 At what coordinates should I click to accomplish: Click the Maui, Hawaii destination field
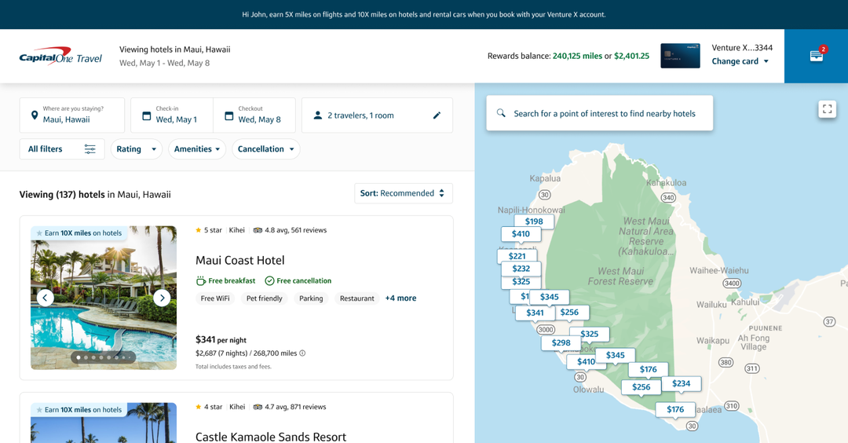click(72, 115)
